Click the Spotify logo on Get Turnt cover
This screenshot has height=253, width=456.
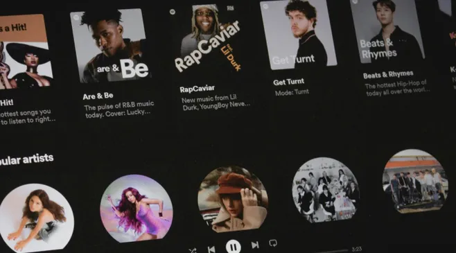[x=265, y=6]
